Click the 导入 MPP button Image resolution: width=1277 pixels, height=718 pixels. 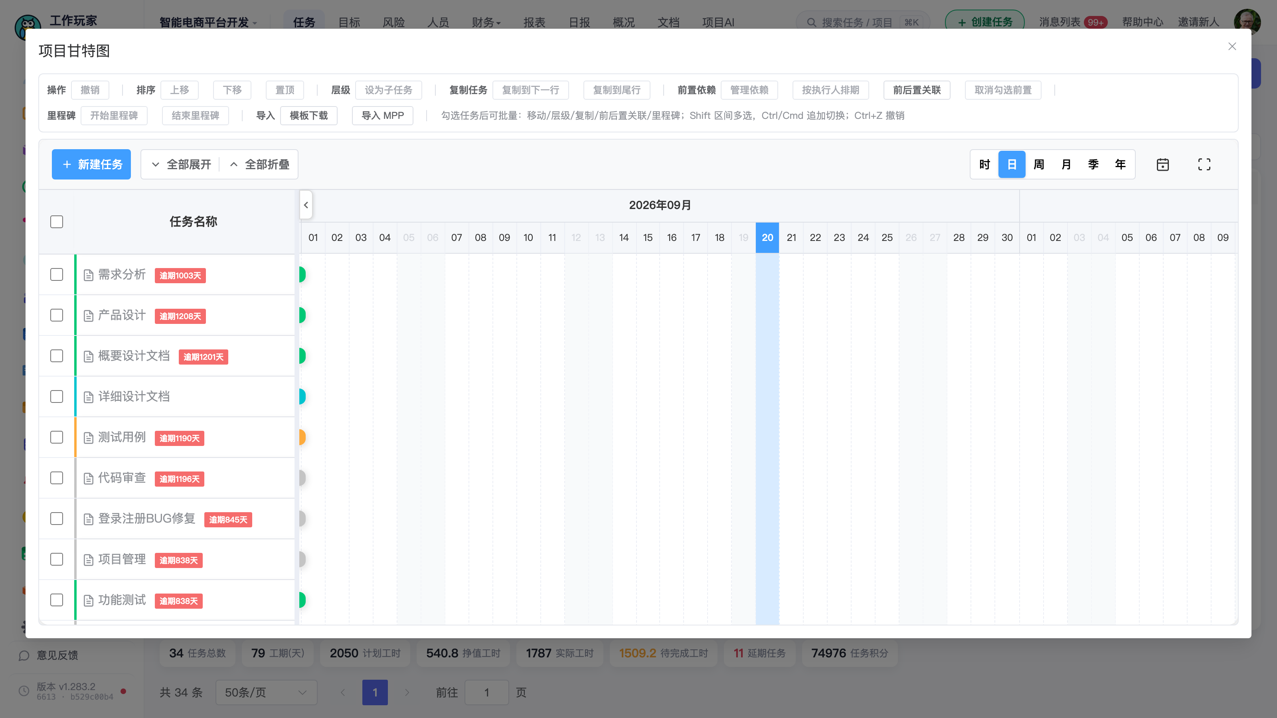[383, 115]
